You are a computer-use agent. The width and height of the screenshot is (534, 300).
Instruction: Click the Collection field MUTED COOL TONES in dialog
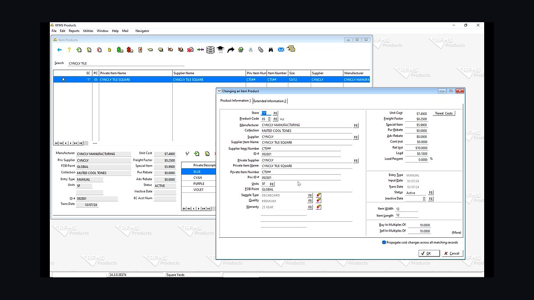tap(306, 131)
